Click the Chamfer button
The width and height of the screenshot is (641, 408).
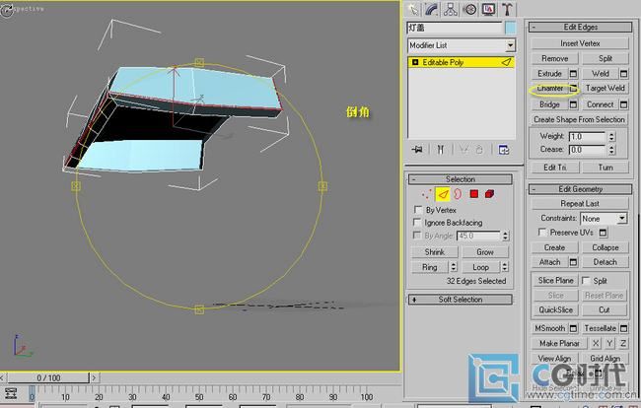(x=549, y=89)
